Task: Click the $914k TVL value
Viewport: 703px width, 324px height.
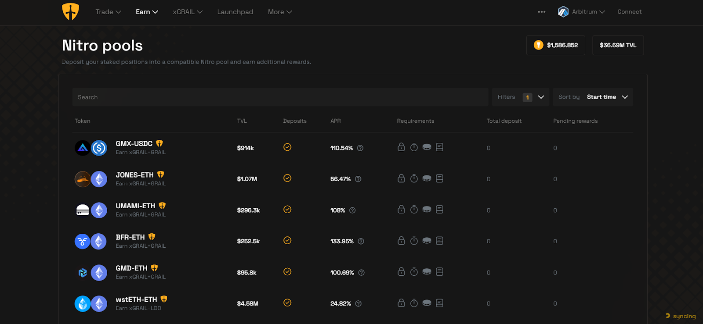Action: (245, 148)
